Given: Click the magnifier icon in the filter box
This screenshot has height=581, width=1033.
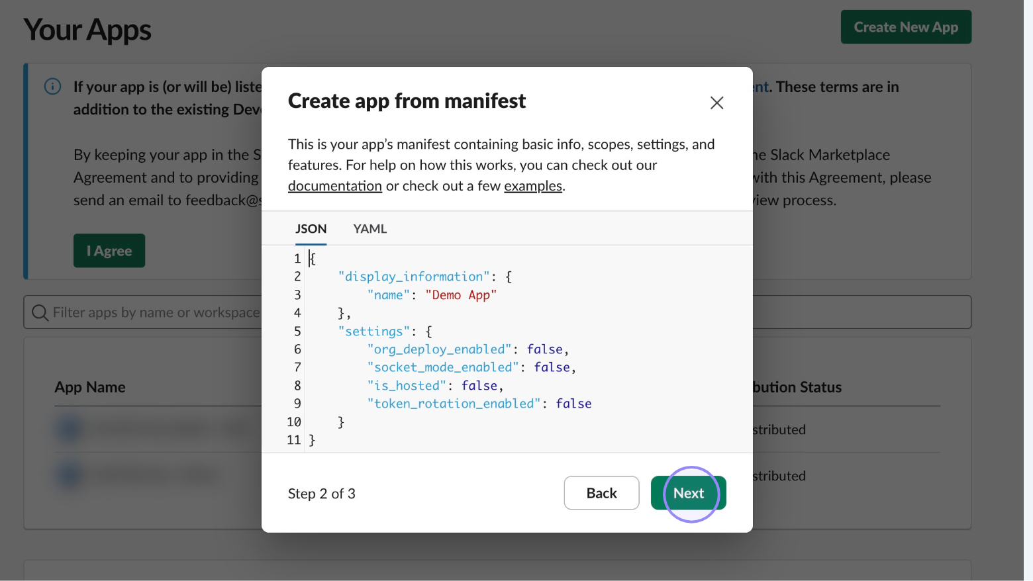Looking at the screenshot, I should (40, 312).
